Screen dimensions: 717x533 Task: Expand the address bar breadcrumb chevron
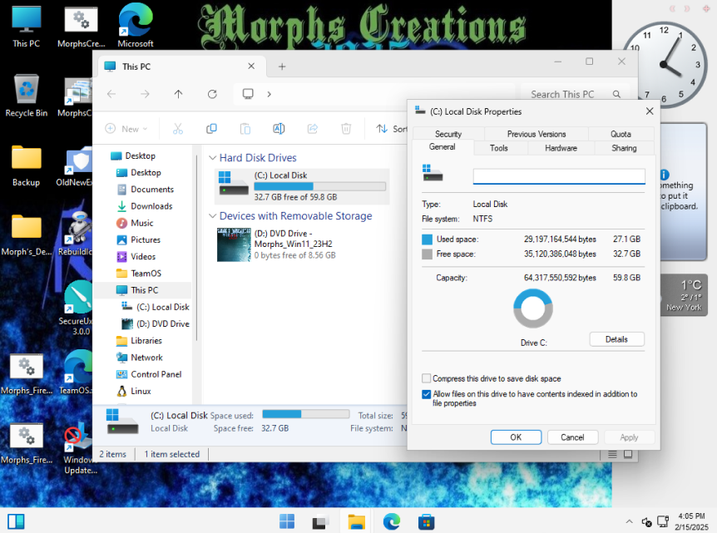pos(269,94)
